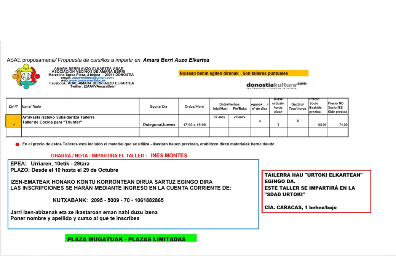This screenshot has width=396, height=274.
Task: Select the Ordua/Hora column header
Action: click(x=194, y=107)
